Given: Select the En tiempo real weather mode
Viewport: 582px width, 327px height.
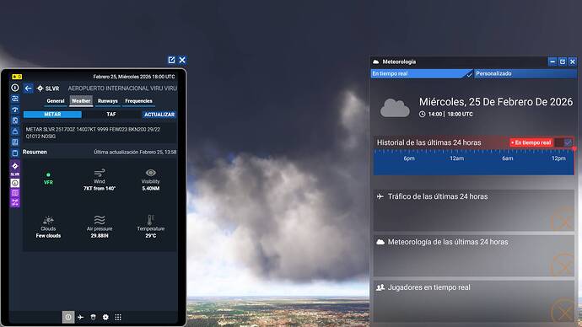Looking at the screenshot, I should 422,73.
